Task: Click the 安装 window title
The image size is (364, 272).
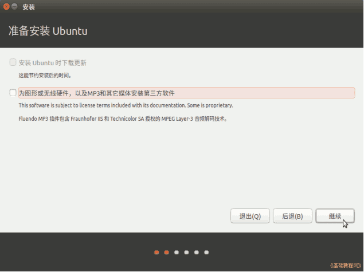Action: [x=29, y=7]
